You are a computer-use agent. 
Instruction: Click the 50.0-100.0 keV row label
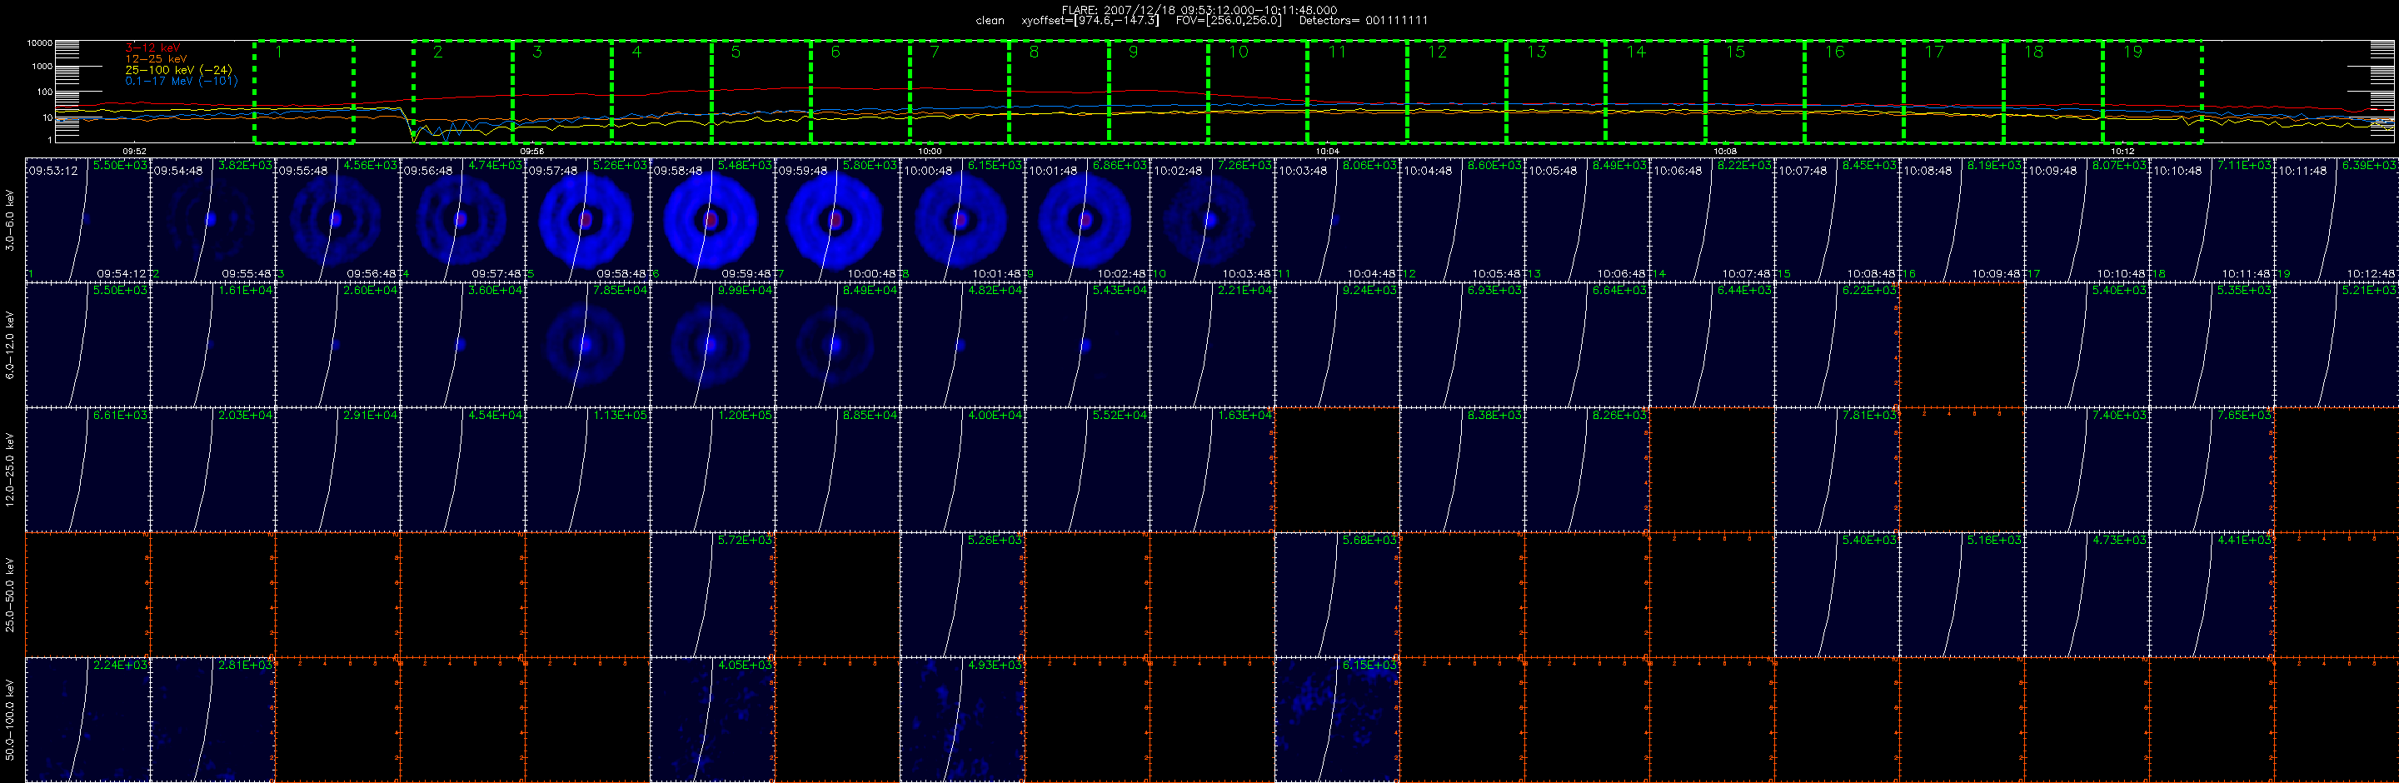[10, 719]
